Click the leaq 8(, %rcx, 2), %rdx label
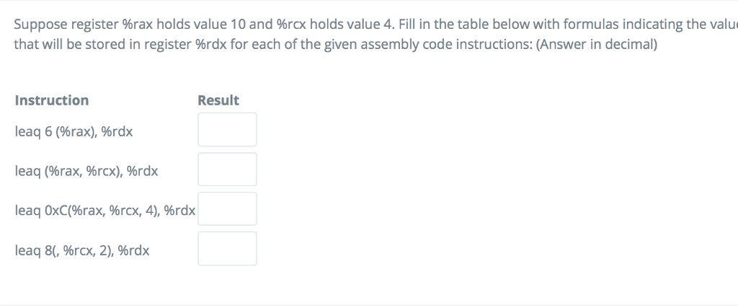 coord(82,250)
